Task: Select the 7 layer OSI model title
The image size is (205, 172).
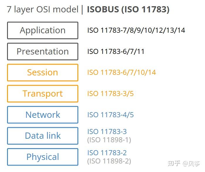Action: 43,10
